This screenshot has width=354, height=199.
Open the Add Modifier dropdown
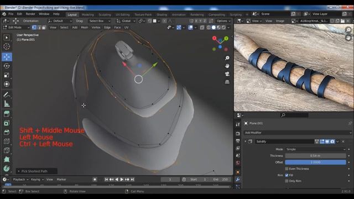pos(298,133)
